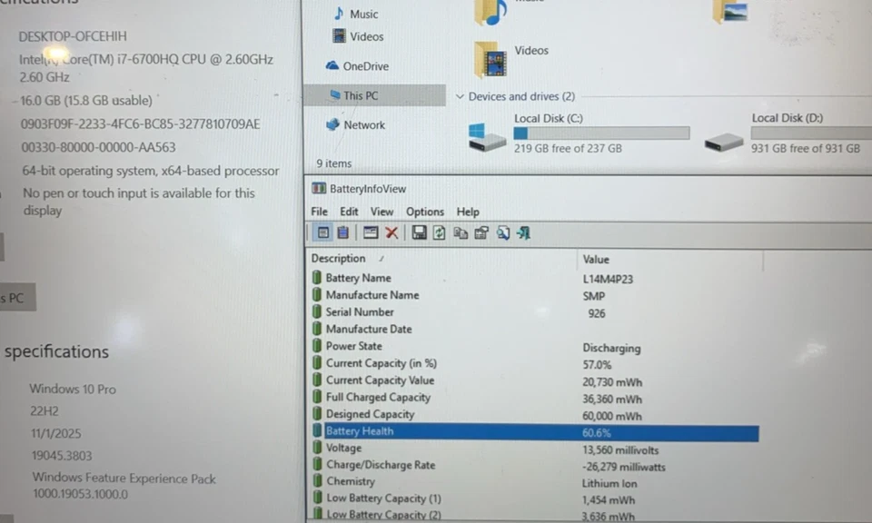Viewport: 872px width, 523px height.
Task: Click the Lithium Ion value
Action: click(609, 484)
